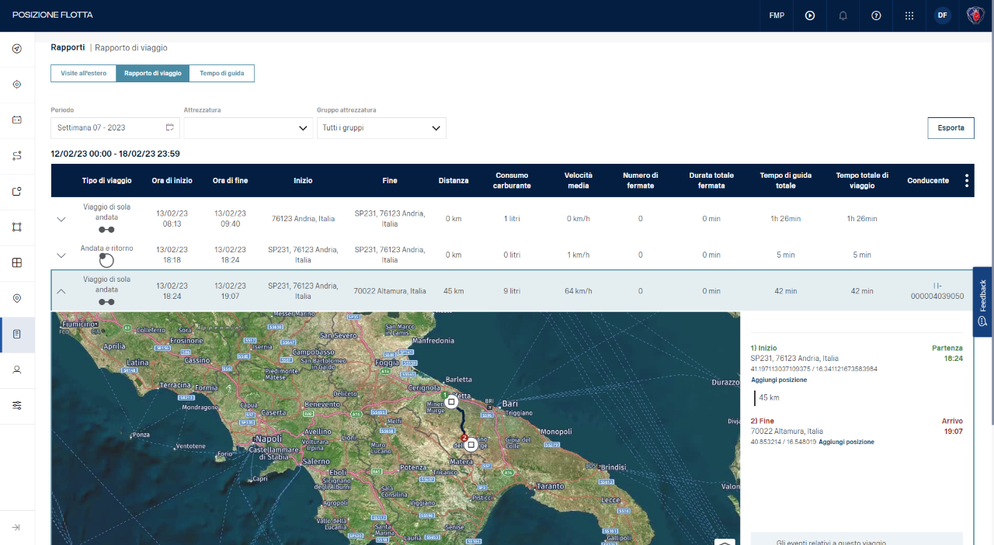Click the 45 km distance cell
Screen dimensions: 994x545
(x=454, y=291)
